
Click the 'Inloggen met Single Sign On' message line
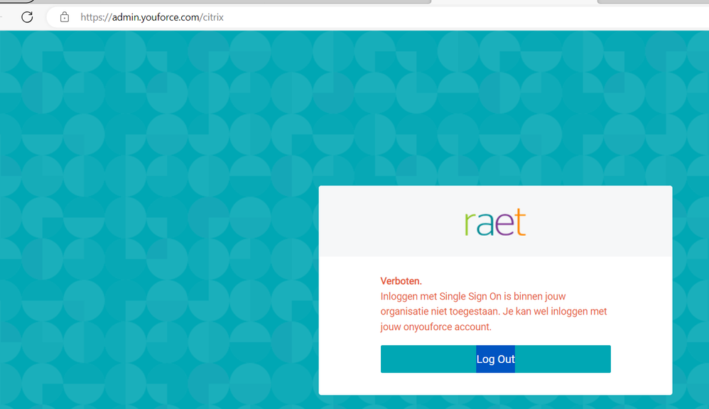pyautogui.click(x=473, y=297)
